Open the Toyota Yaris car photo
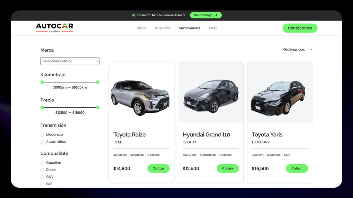The height and width of the screenshot is (198, 353). pyautogui.click(x=280, y=92)
